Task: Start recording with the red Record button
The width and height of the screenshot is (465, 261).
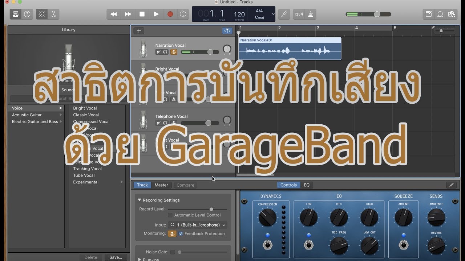Action: tap(170, 14)
